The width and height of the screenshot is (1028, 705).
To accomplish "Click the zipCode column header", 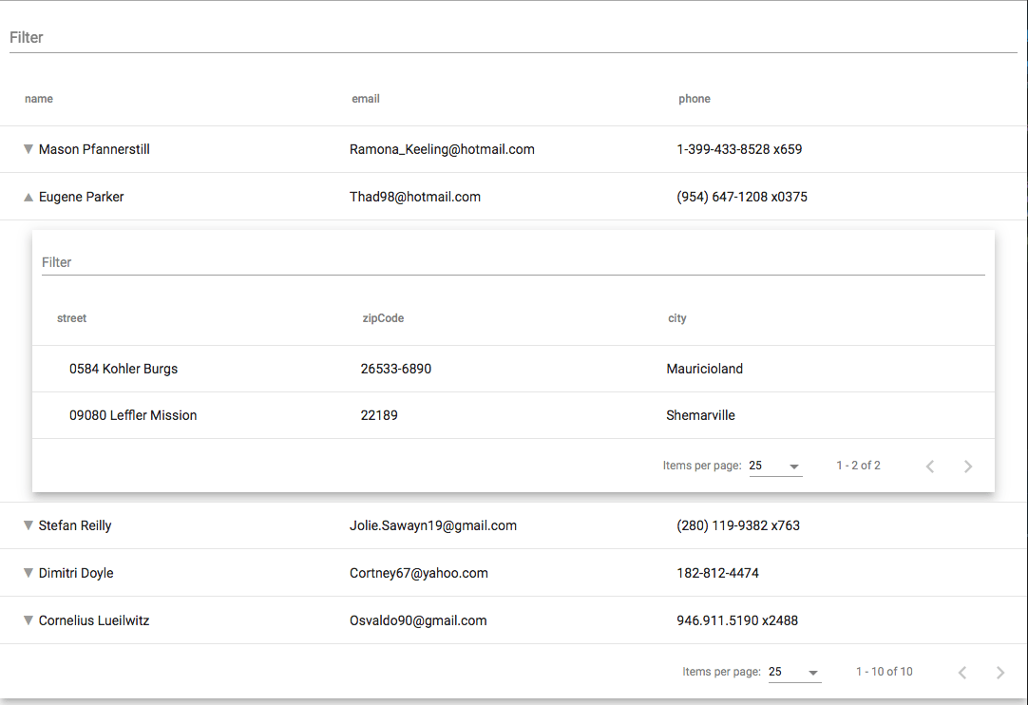I will pos(383,317).
